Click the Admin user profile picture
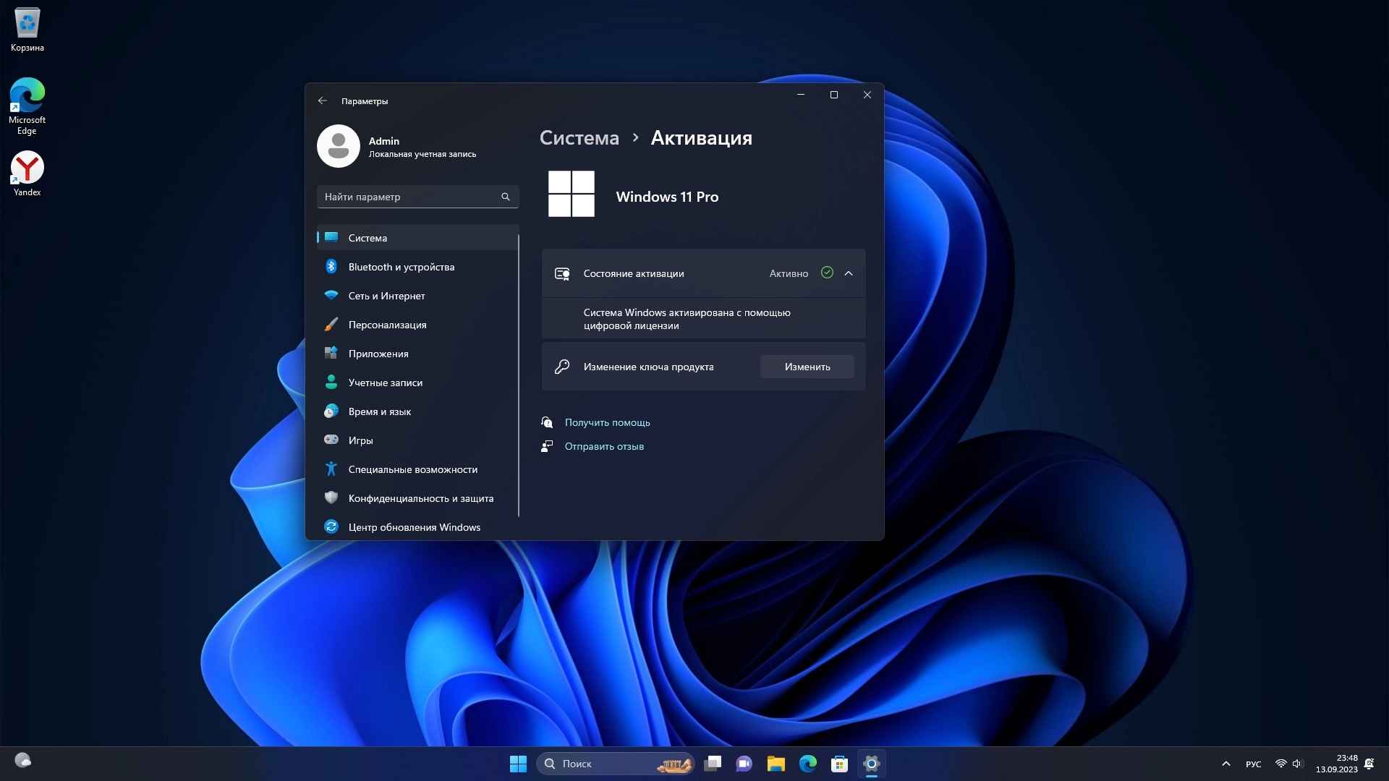The image size is (1389, 781). pos(339,146)
